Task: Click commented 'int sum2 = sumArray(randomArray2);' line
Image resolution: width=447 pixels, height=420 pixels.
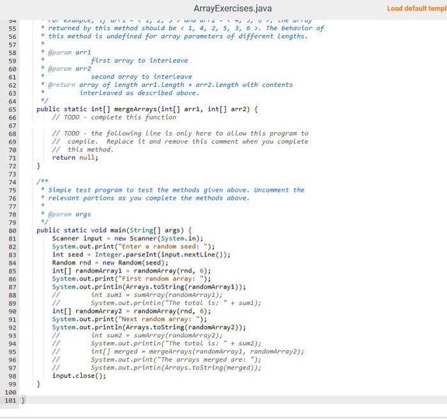Action: coord(137,335)
